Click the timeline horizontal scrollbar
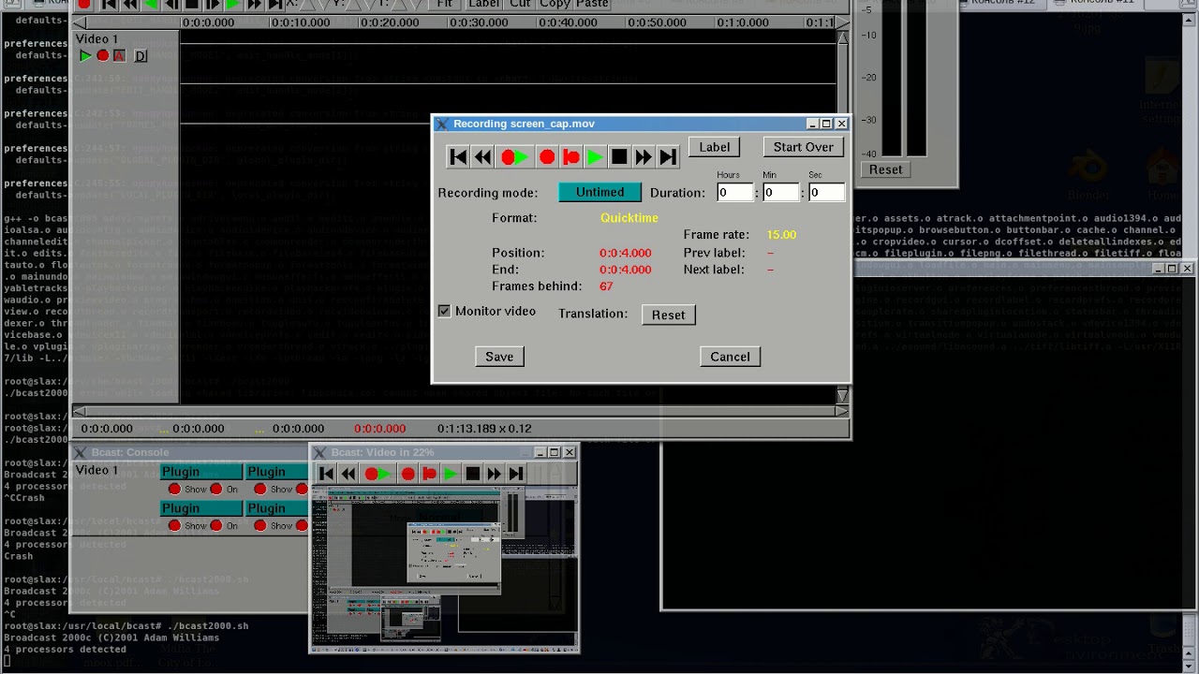1199x674 pixels. [461, 412]
